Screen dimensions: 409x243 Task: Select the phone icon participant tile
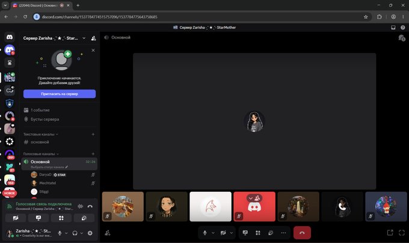click(x=342, y=206)
